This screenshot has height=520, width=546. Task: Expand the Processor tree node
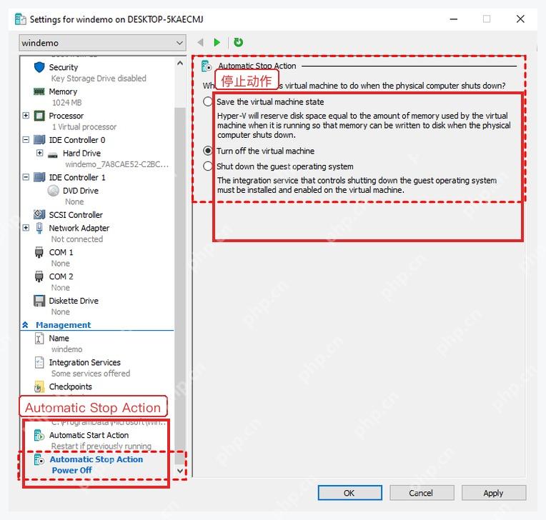tap(26, 115)
